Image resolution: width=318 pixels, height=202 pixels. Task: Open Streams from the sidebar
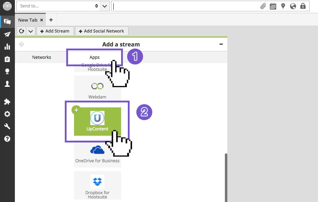[x=7, y=22]
